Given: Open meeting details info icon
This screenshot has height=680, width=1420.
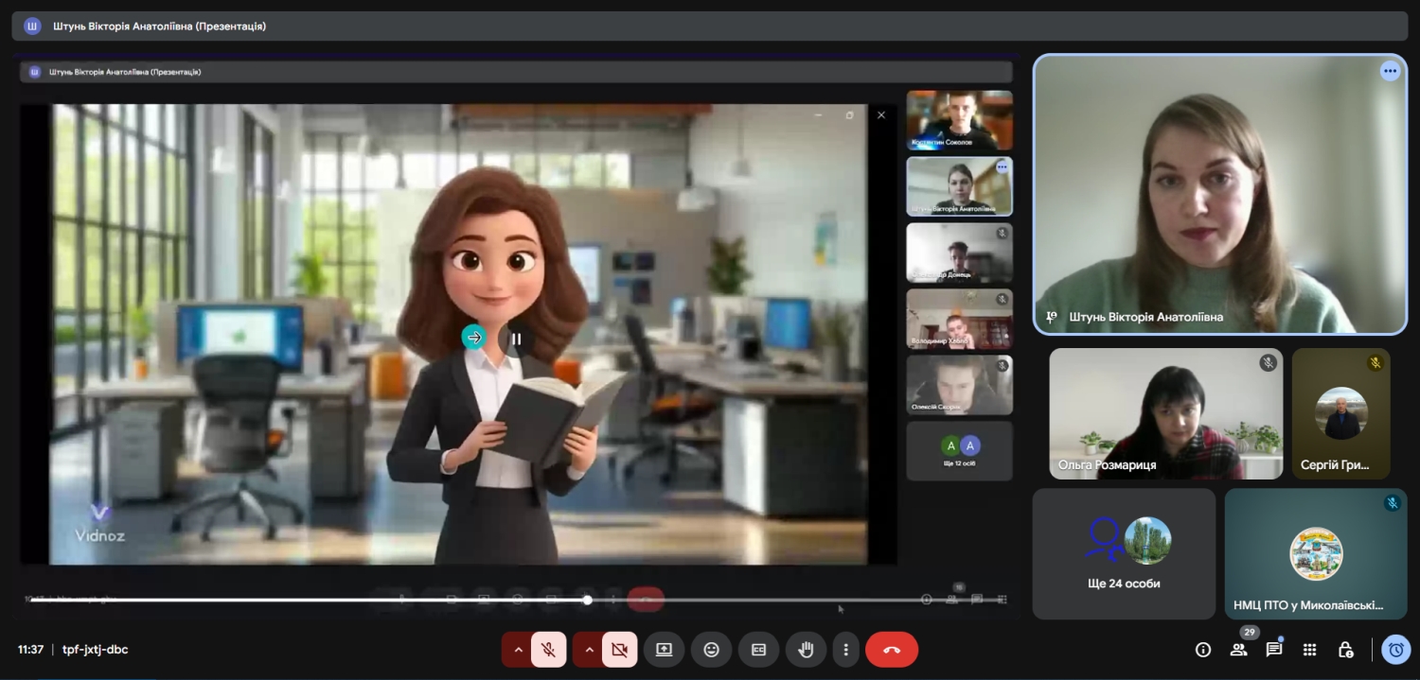Looking at the screenshot, I should (1203, 650).
